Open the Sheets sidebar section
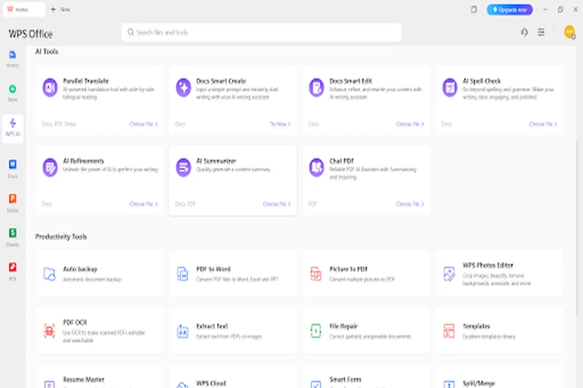The height and width of the screenshot is (388, 583). [12, 236]
